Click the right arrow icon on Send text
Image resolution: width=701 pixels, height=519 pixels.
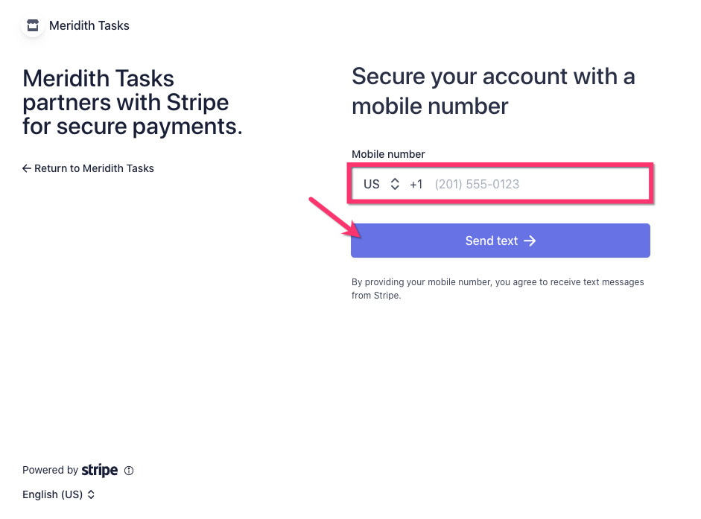coord(530,241)
